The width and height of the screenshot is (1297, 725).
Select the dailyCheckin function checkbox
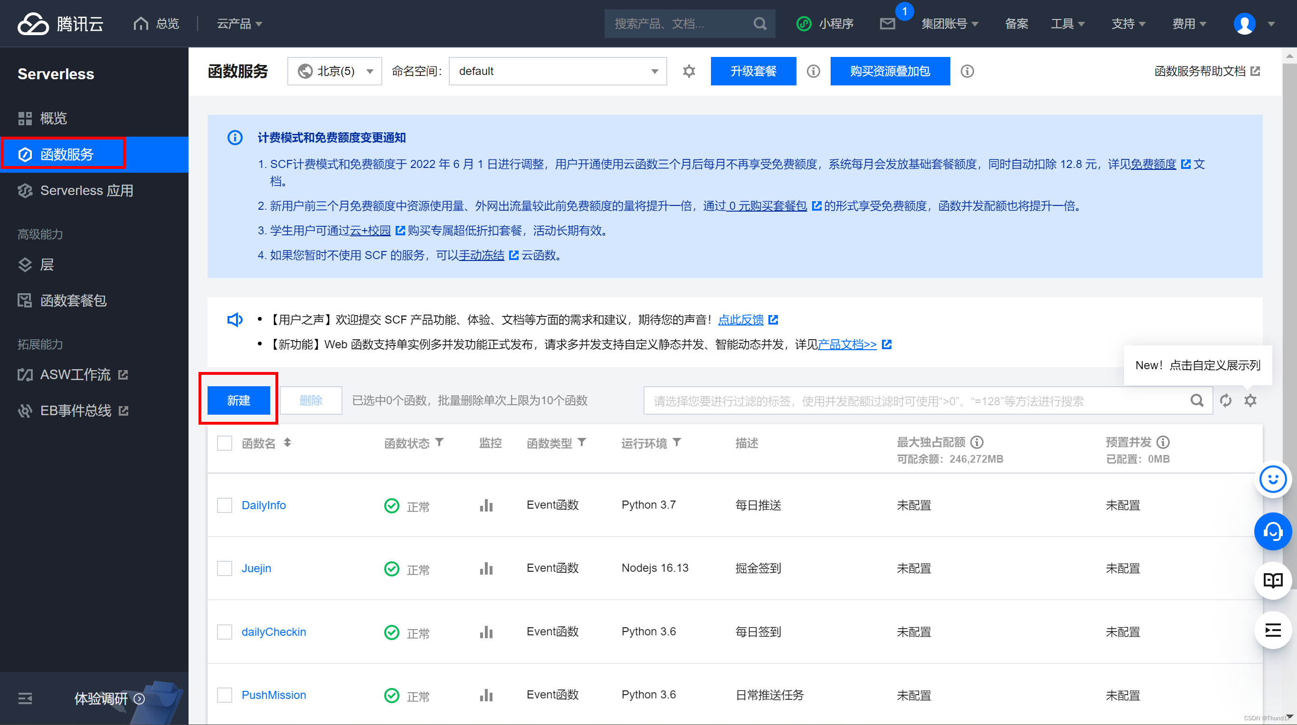[224, 632]
